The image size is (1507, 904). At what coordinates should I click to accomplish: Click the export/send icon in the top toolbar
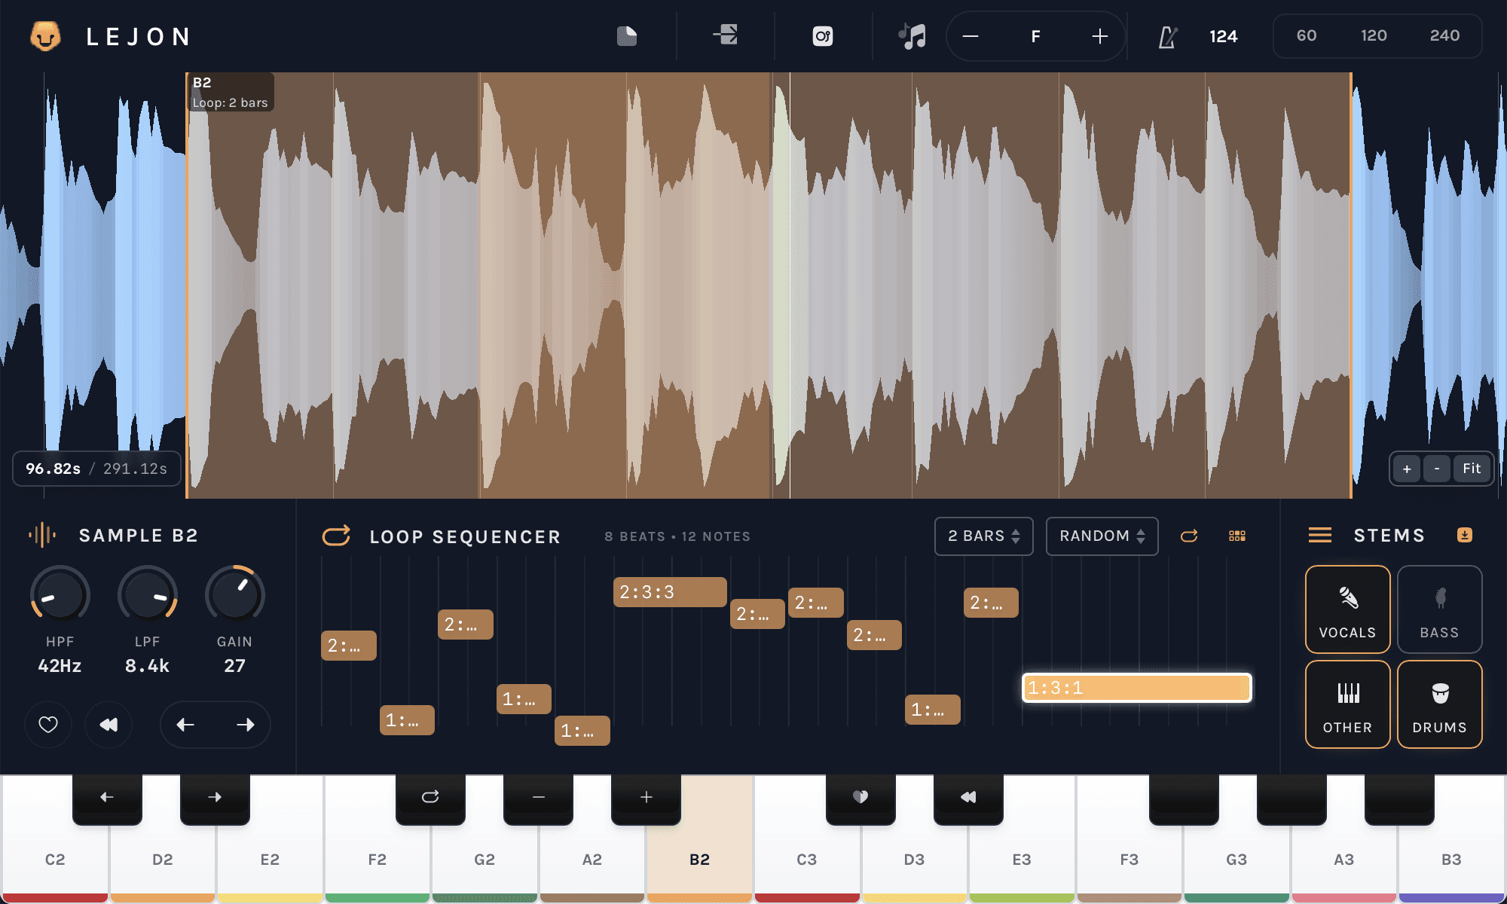pos(725,35)
